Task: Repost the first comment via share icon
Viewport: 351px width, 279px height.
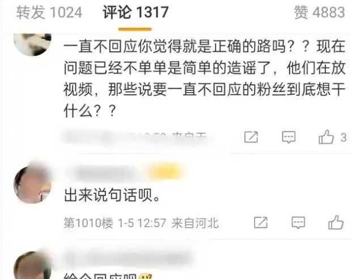Action: (x=251, y=137)
